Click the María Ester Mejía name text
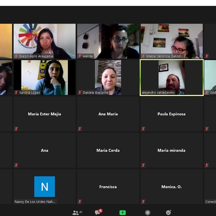216x216 pixels. point(45,114)
